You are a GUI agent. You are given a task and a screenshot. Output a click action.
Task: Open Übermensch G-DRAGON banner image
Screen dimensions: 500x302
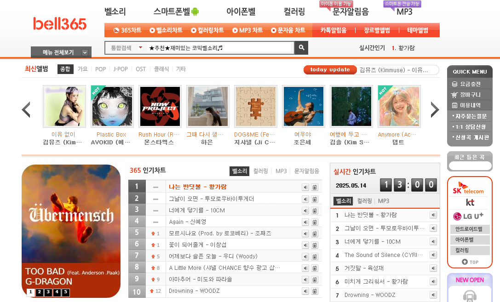(71, 231)
